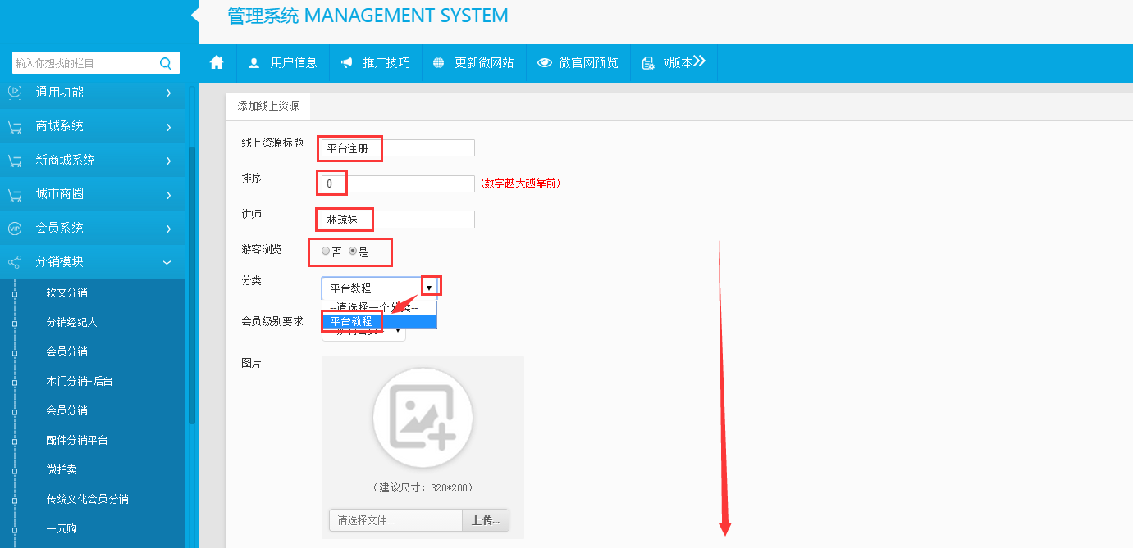
Task: Open the 分类 dropdown arrow
Action: pyautogui.click(x=428, y=288)
